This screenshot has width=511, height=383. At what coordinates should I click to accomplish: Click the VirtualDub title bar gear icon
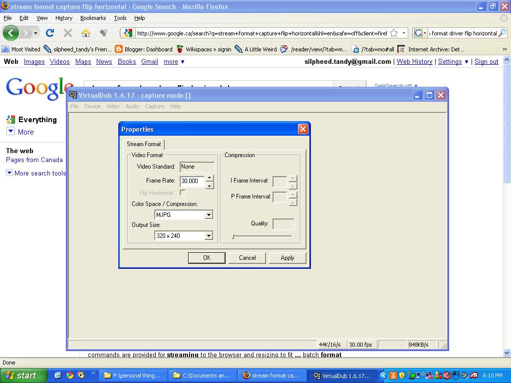pos(73,95)
